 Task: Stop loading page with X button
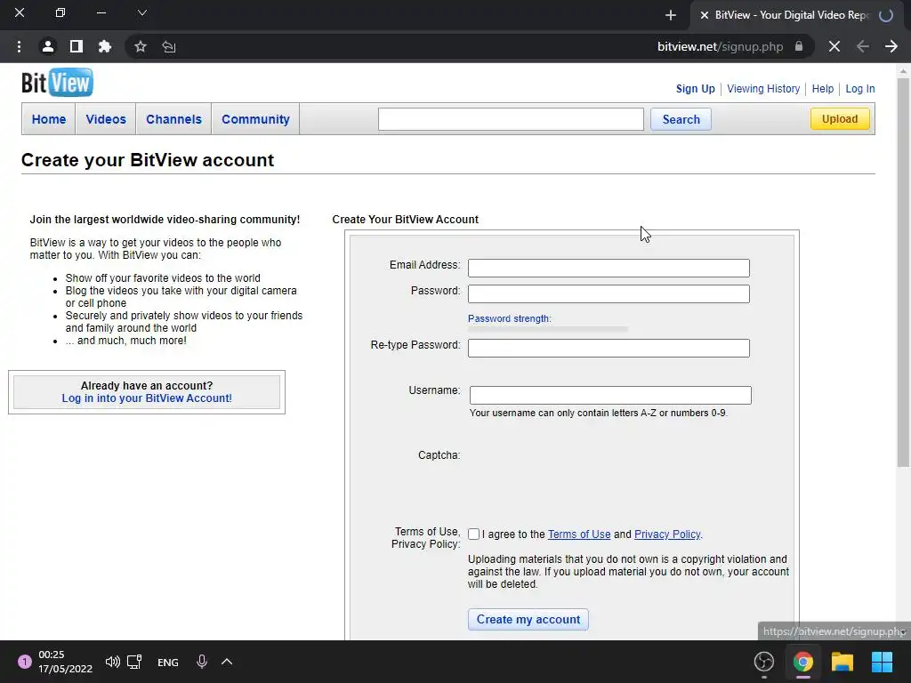(x=834, y=46)
